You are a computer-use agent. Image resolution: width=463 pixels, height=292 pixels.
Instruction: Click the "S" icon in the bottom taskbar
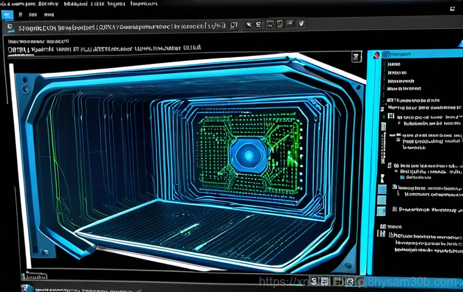[314, 281]
